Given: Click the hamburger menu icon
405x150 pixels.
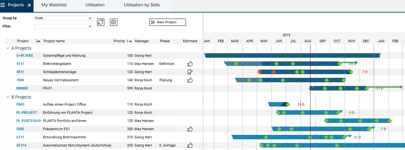Looking at the screenshot, I should (x=3, y=5).
